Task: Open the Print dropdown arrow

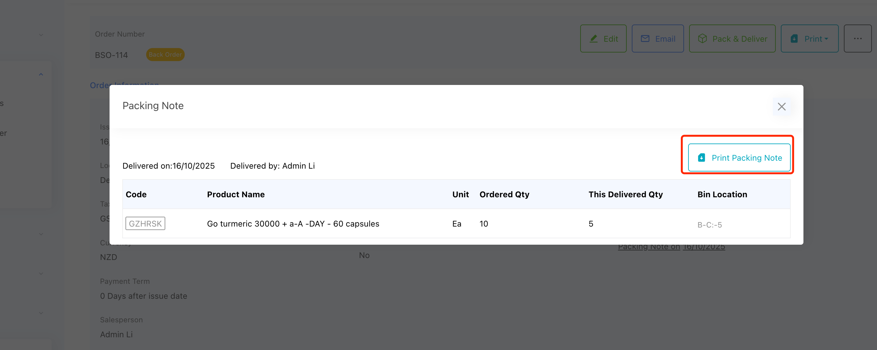Action: point(826,39)
